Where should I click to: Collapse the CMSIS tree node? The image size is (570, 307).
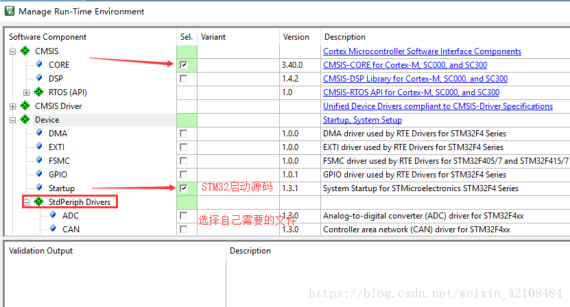[13, 51]
